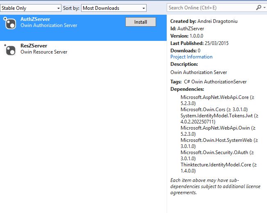Select the AuthZServer package title
Image resolution: width=267 pixels, height=213 pixels.
point(35,19)
